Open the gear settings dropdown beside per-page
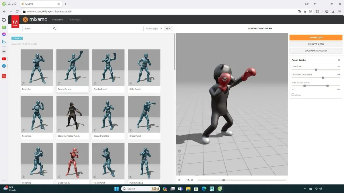Screen dimensions: 344x193 [168, 29]
